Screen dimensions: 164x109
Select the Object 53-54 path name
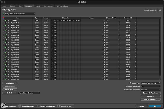pyautogui.click(x=15, y=74)
